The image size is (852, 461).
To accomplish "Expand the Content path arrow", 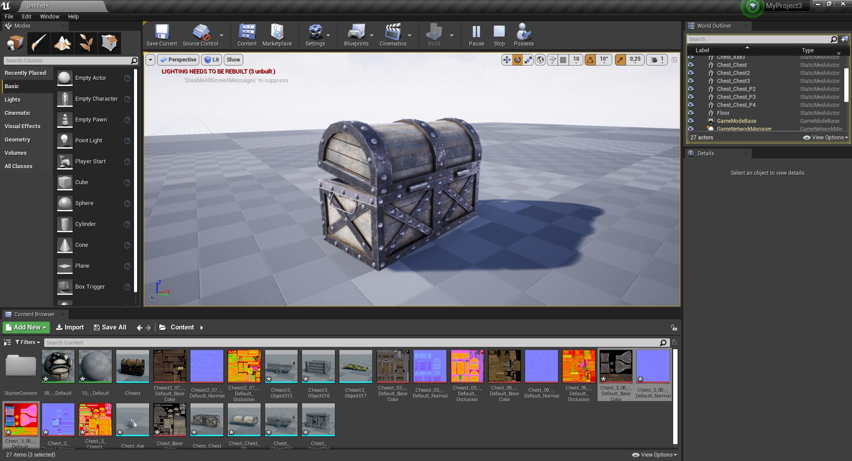I will pos(201,328).
